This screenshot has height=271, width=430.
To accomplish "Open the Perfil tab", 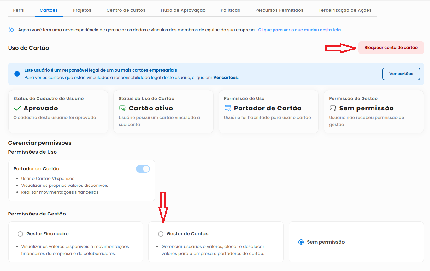I will (x=19, y=10).
